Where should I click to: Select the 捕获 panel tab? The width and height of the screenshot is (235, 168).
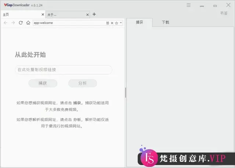pos(140,22)
